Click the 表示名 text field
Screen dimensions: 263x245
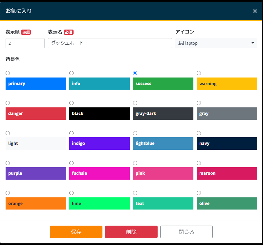110,43
